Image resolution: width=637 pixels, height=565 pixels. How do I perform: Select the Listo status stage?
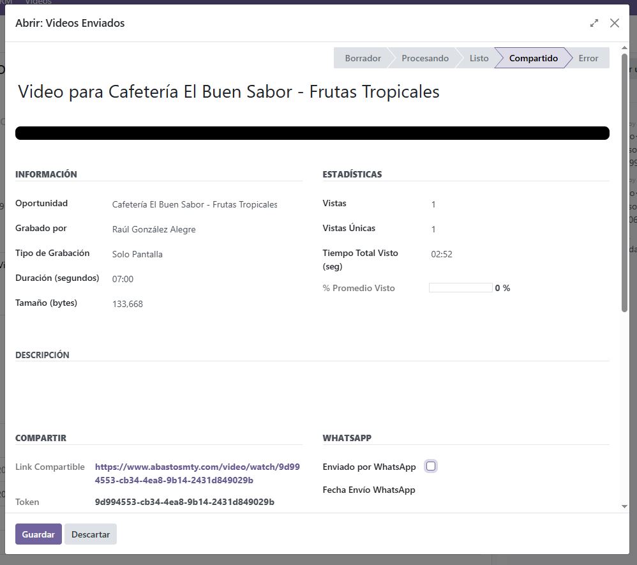(x=479, y=58)
